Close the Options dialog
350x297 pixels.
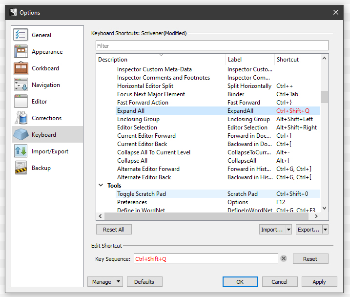coord(336,12)
